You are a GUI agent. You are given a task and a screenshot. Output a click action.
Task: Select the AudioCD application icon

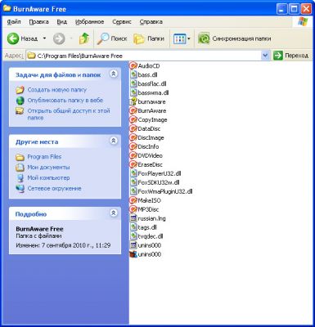point(133,65)
